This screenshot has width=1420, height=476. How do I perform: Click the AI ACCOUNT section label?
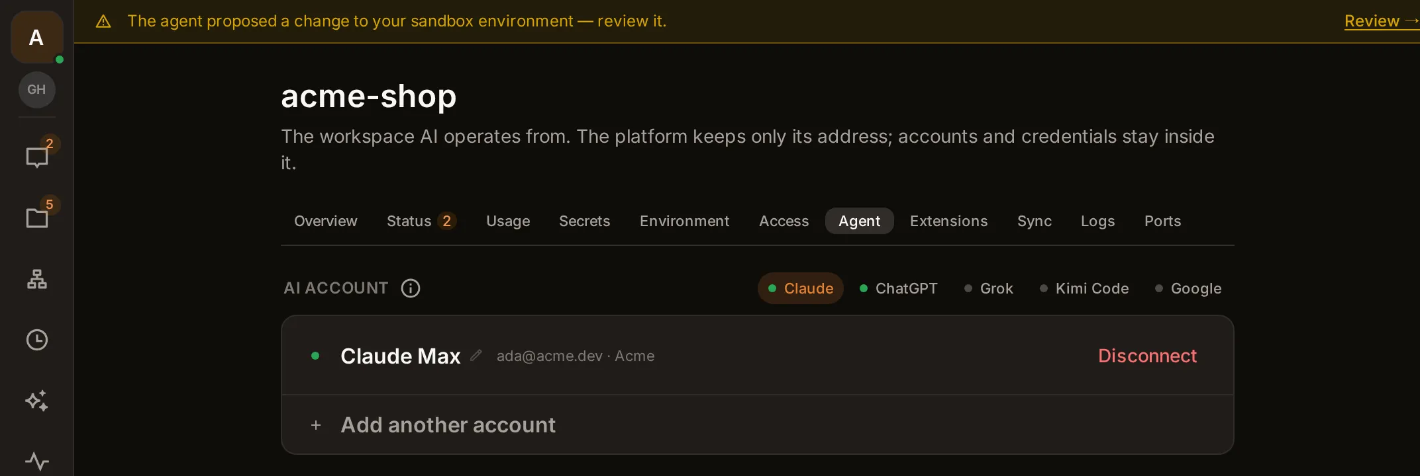coord(336,288)
